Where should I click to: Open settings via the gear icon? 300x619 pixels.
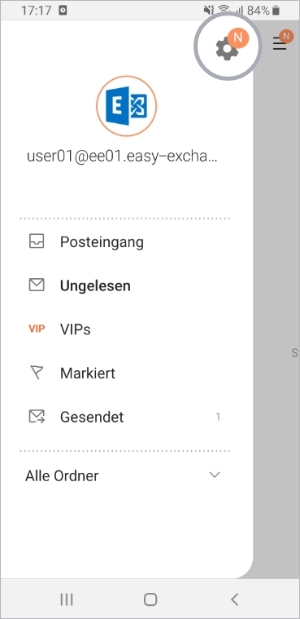point(227,48)
